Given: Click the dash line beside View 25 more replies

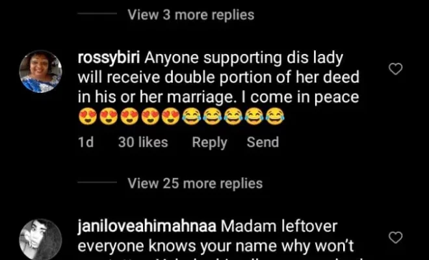Looking at the screenshot, I should [97, 182].
